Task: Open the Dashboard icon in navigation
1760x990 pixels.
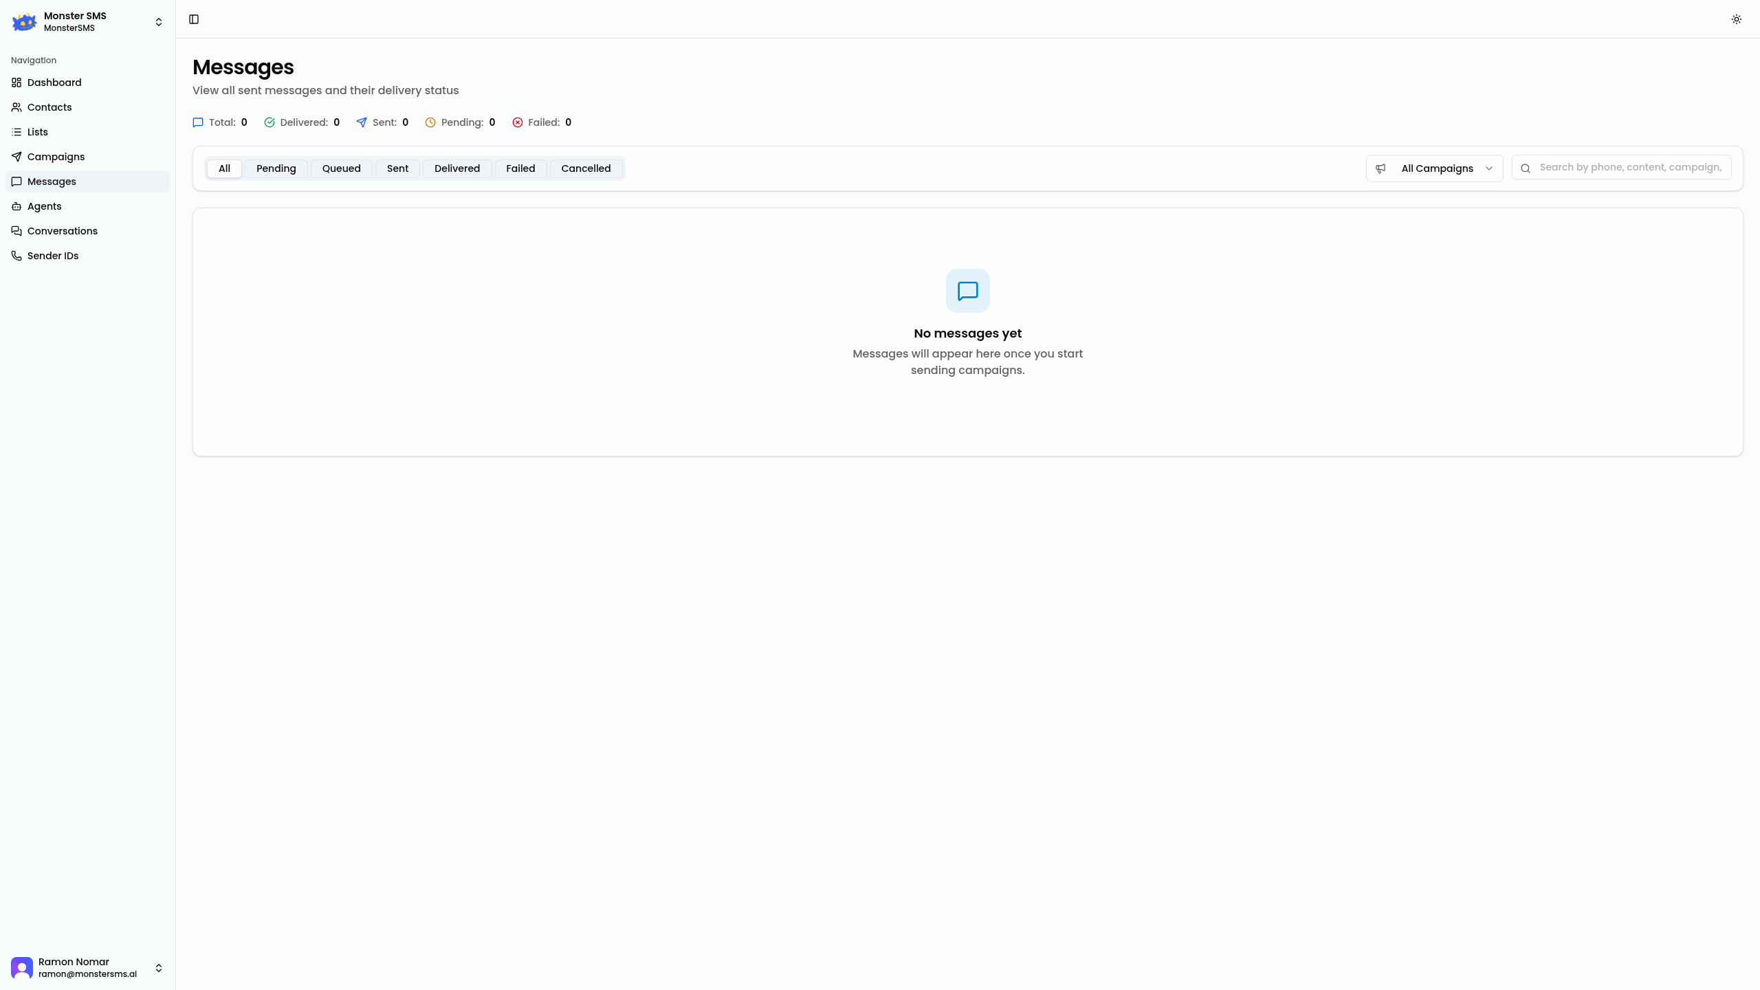Action: [x=16, y=82]
